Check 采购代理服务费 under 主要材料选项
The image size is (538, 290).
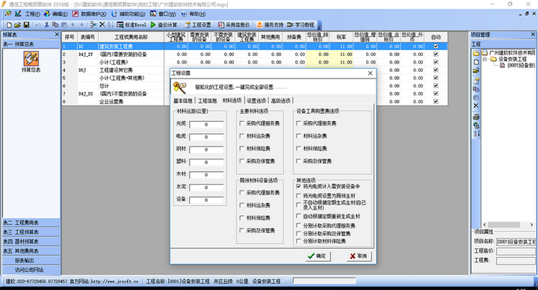click(242, 123)
